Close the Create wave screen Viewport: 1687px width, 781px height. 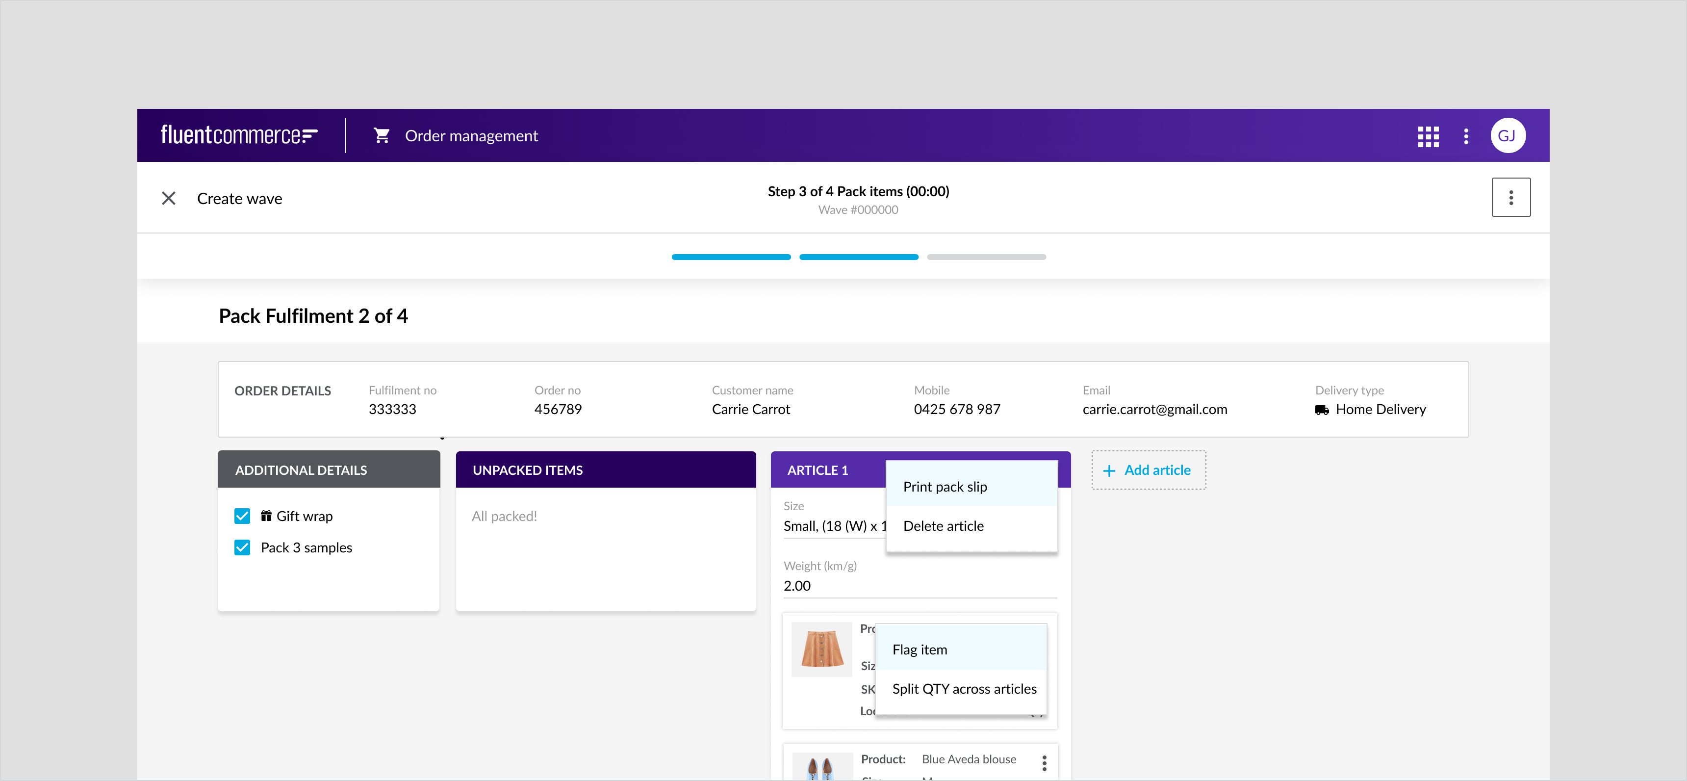(x=168, y=198)
